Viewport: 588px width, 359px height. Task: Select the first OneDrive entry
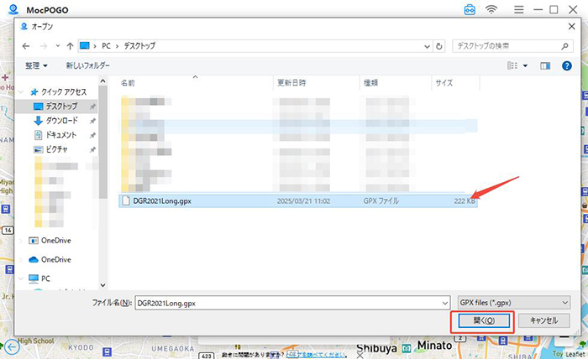(56, 241)
